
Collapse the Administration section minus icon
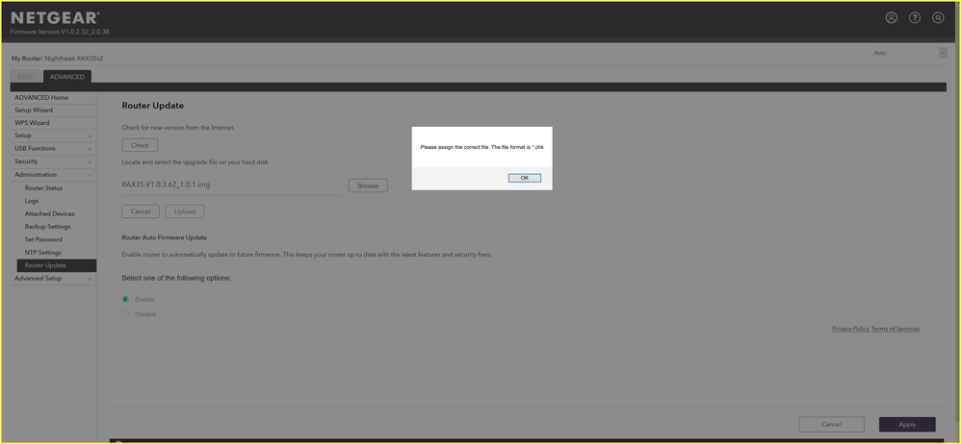(90, 175)
